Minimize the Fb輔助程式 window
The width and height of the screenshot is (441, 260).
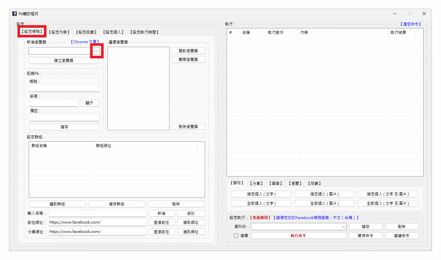pos(395,14)
